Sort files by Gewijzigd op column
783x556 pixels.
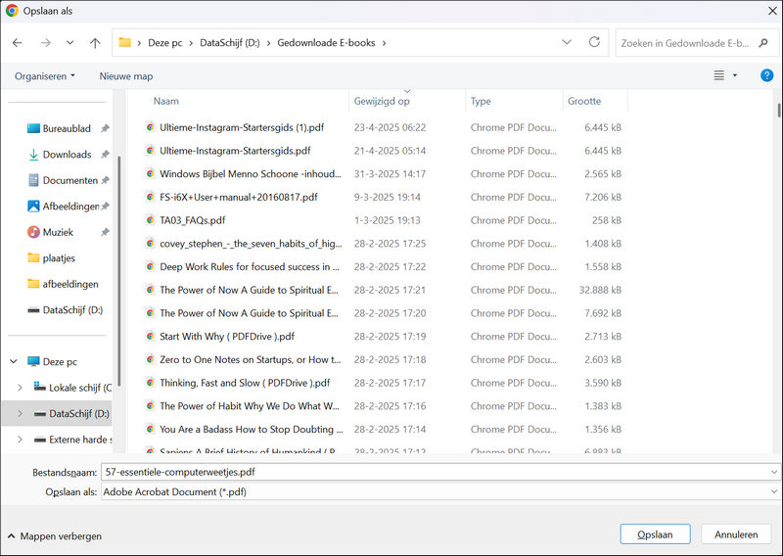(382, 101)
